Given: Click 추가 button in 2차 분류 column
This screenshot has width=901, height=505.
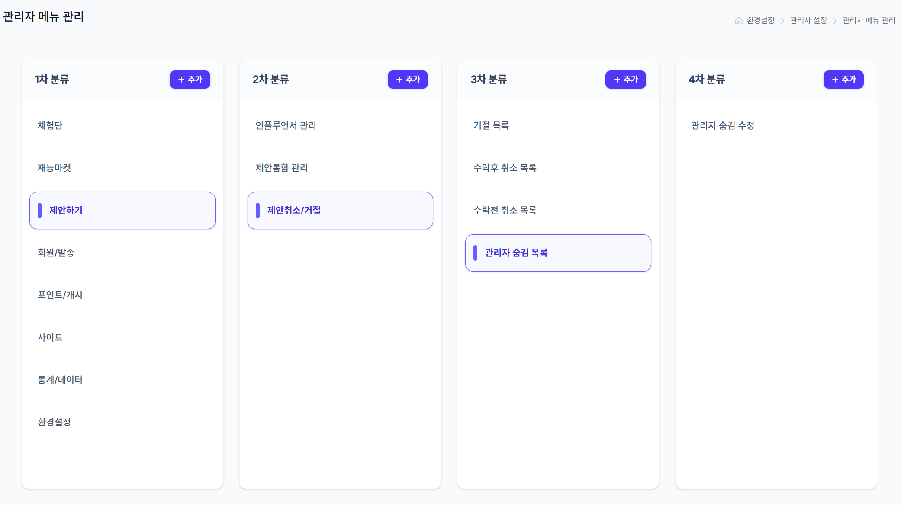Looking at the screenshot, I should coord(408,80).
